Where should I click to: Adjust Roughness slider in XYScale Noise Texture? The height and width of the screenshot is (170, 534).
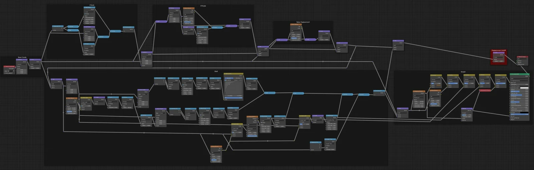188,22
